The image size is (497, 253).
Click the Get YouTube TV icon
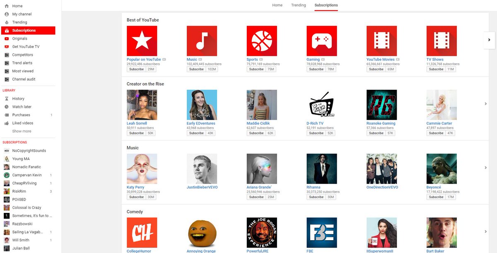click(x=7, y=47)
